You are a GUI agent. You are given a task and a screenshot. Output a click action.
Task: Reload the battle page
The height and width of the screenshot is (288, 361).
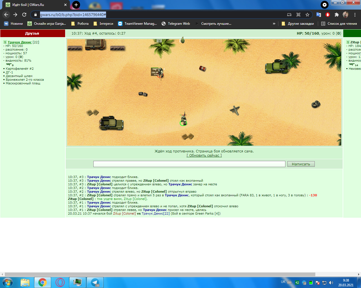tap(24, 15)
